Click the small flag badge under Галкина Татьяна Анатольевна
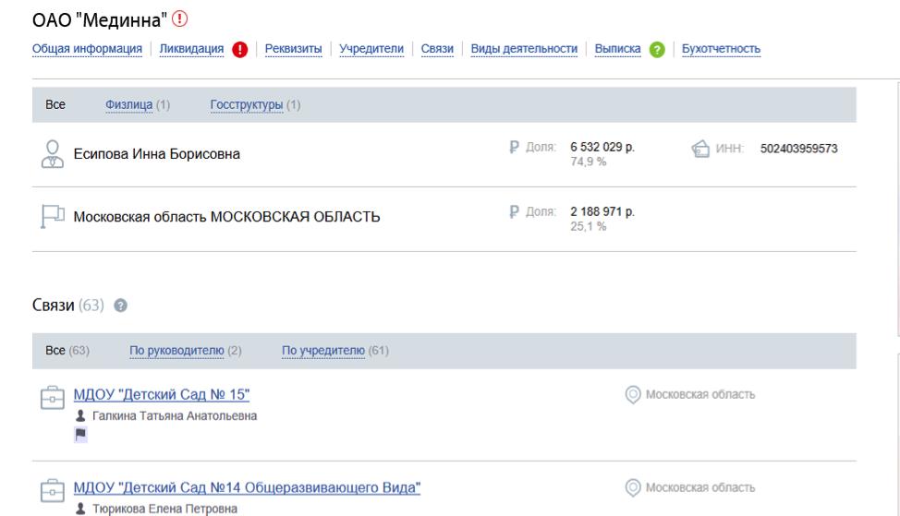 coord(80,435)
